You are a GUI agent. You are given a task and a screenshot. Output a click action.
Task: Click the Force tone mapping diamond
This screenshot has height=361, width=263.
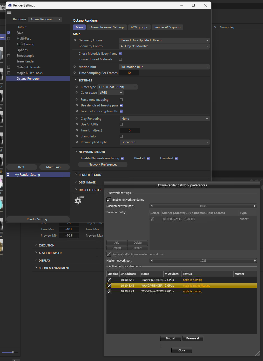coord(77,99)
